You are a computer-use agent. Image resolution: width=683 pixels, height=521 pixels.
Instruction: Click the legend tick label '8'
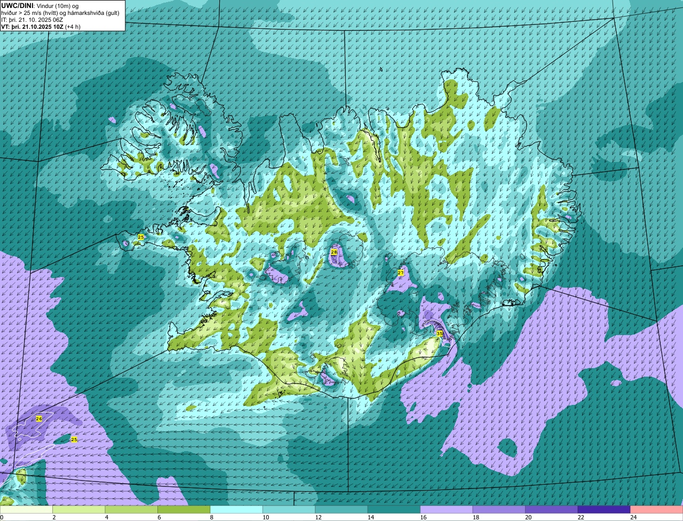(212, 517)
